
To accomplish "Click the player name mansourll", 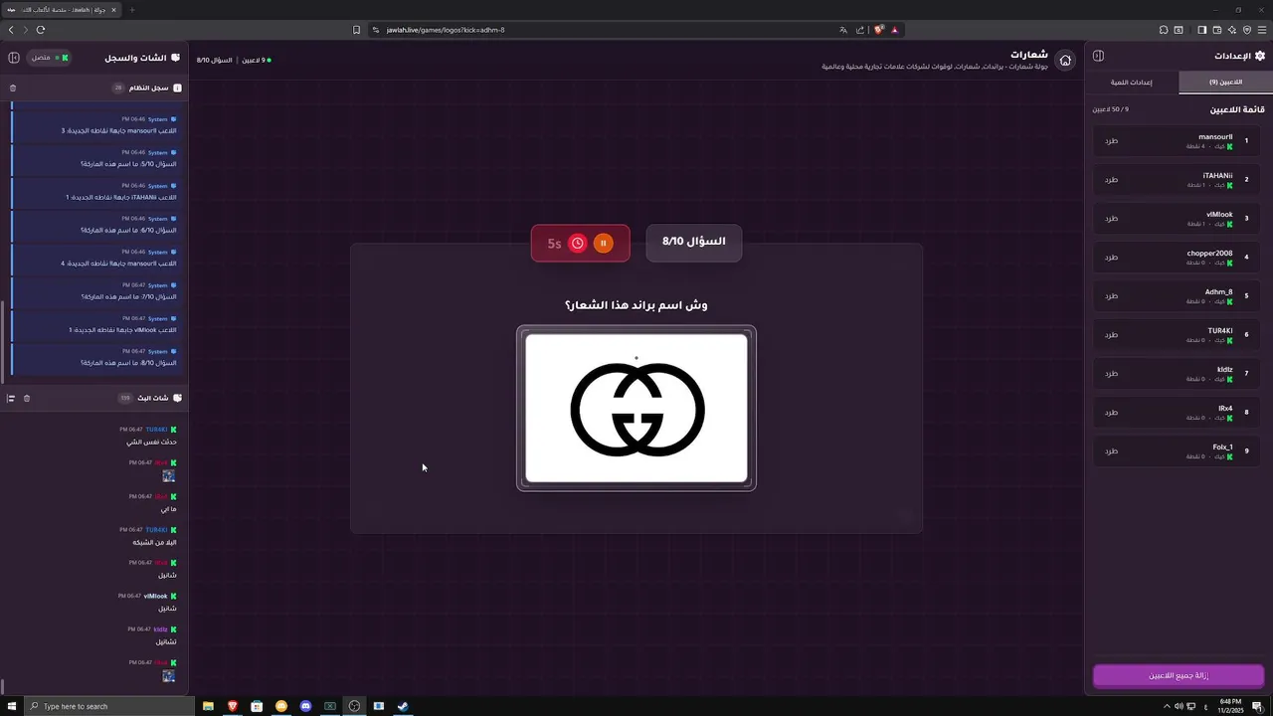I will 1215,136.
